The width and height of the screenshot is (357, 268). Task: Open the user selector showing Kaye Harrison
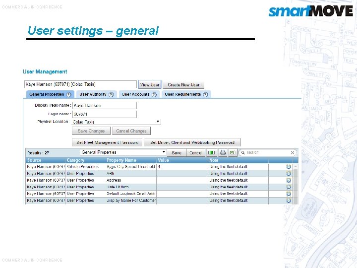click(x=80, y=84)
